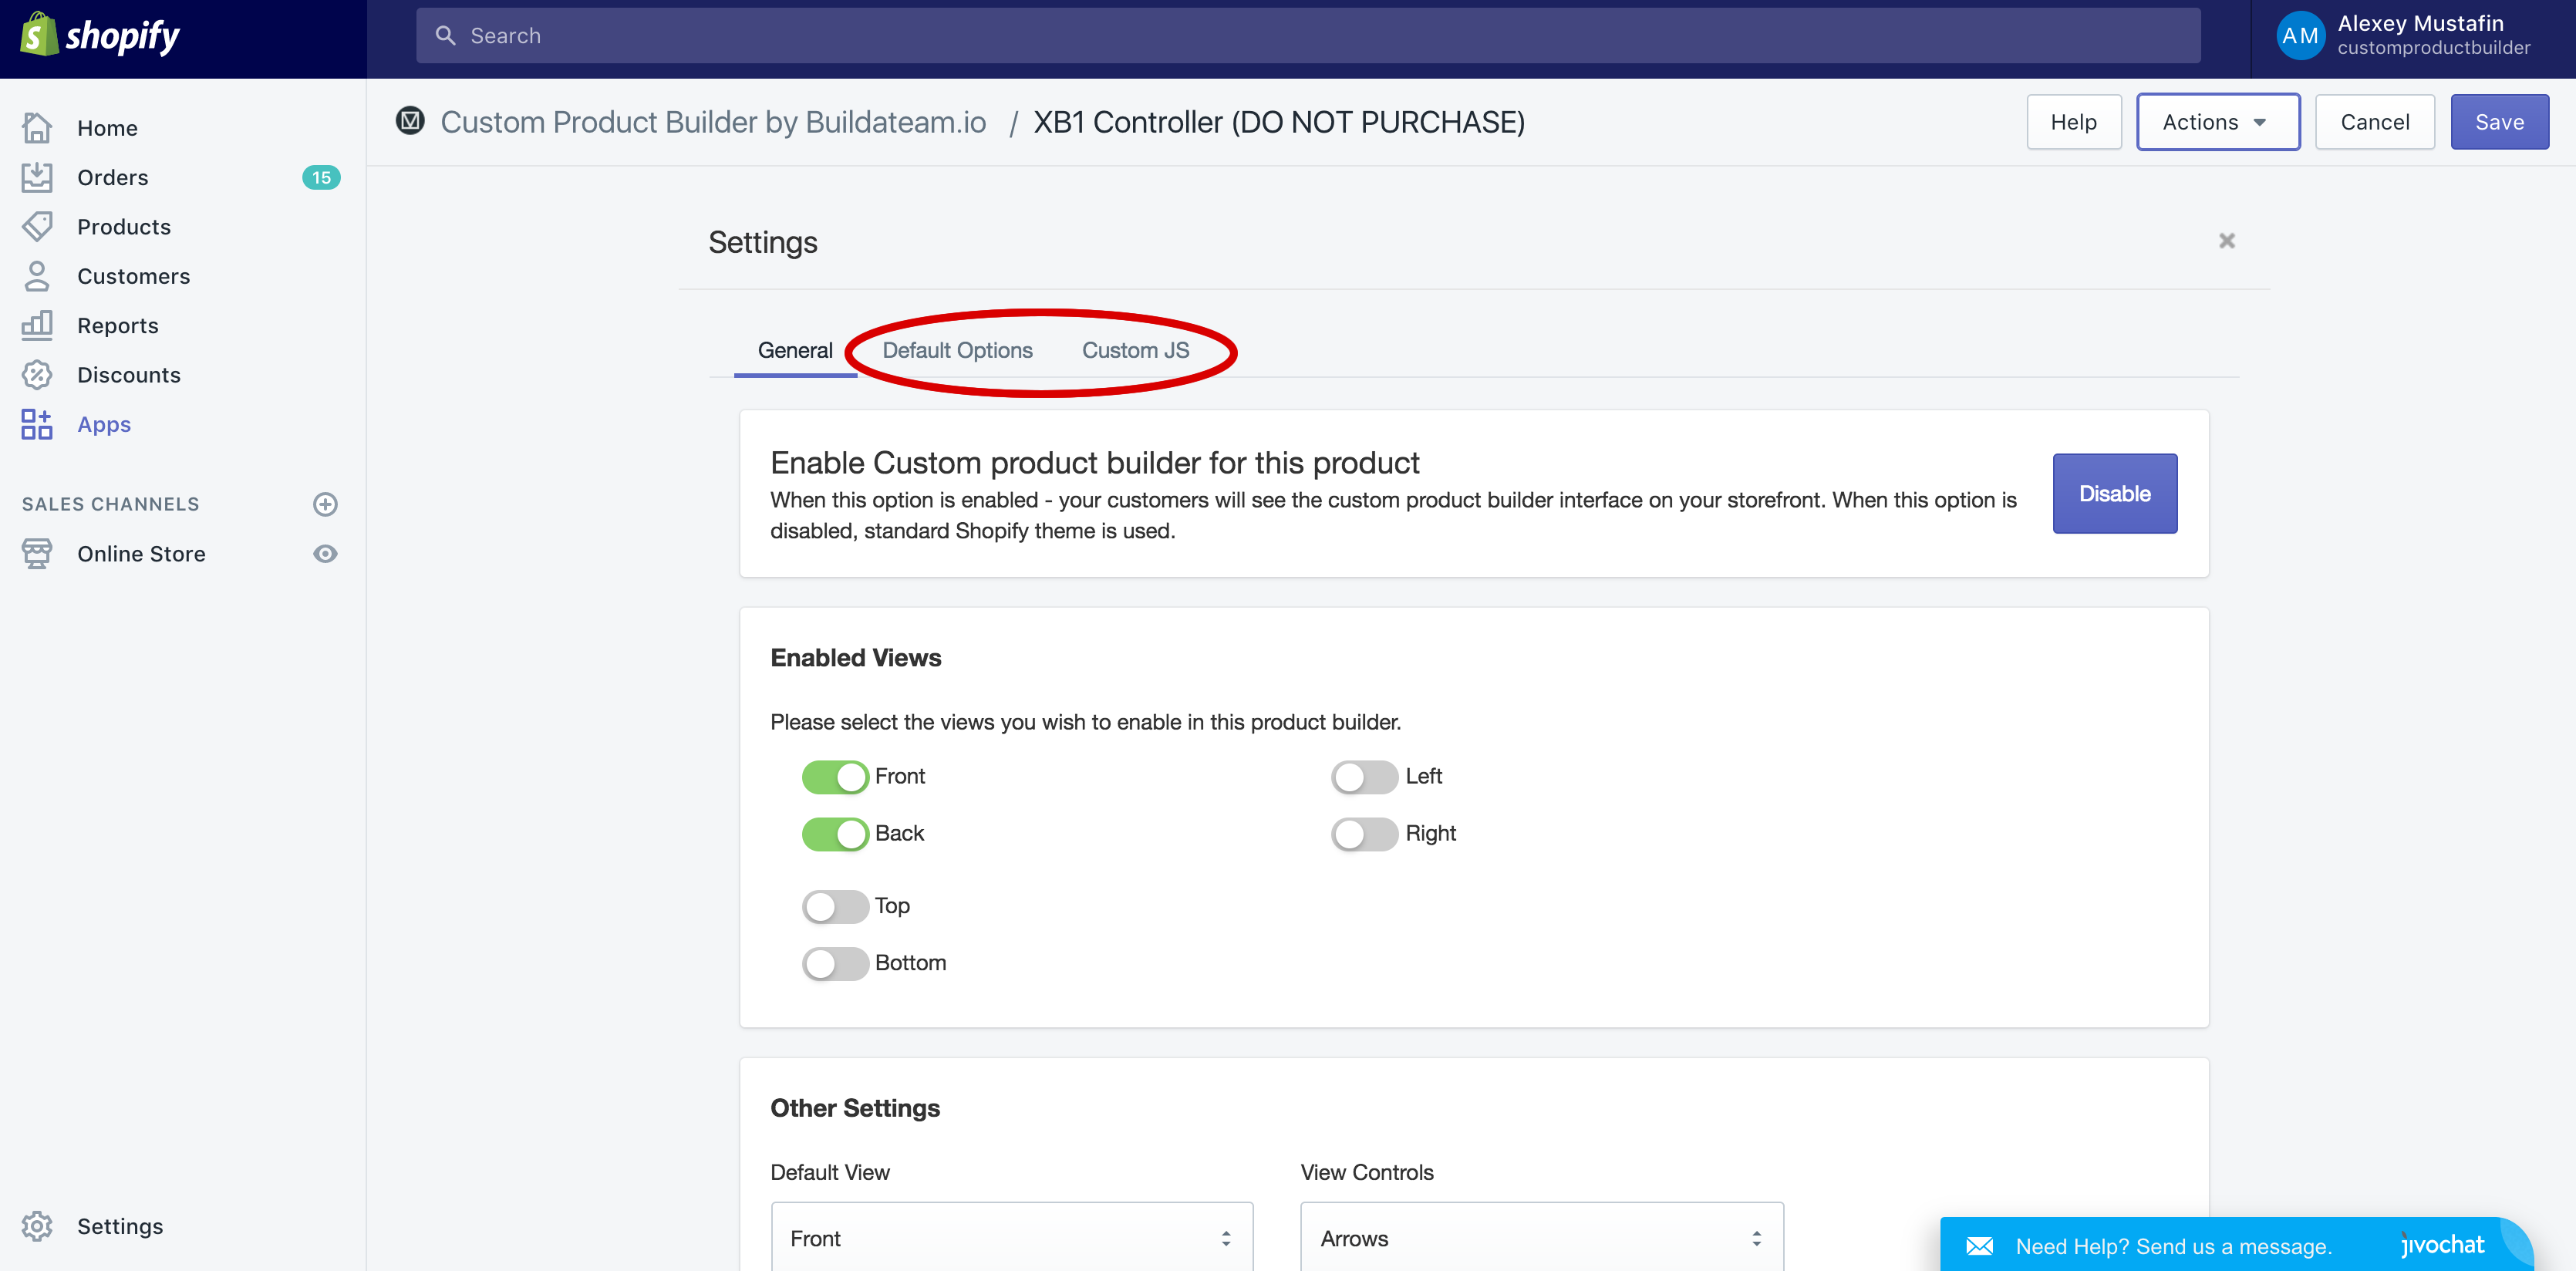Enable the Bottom view switch
2576x1271 pixels.
[x=835, y=963]
